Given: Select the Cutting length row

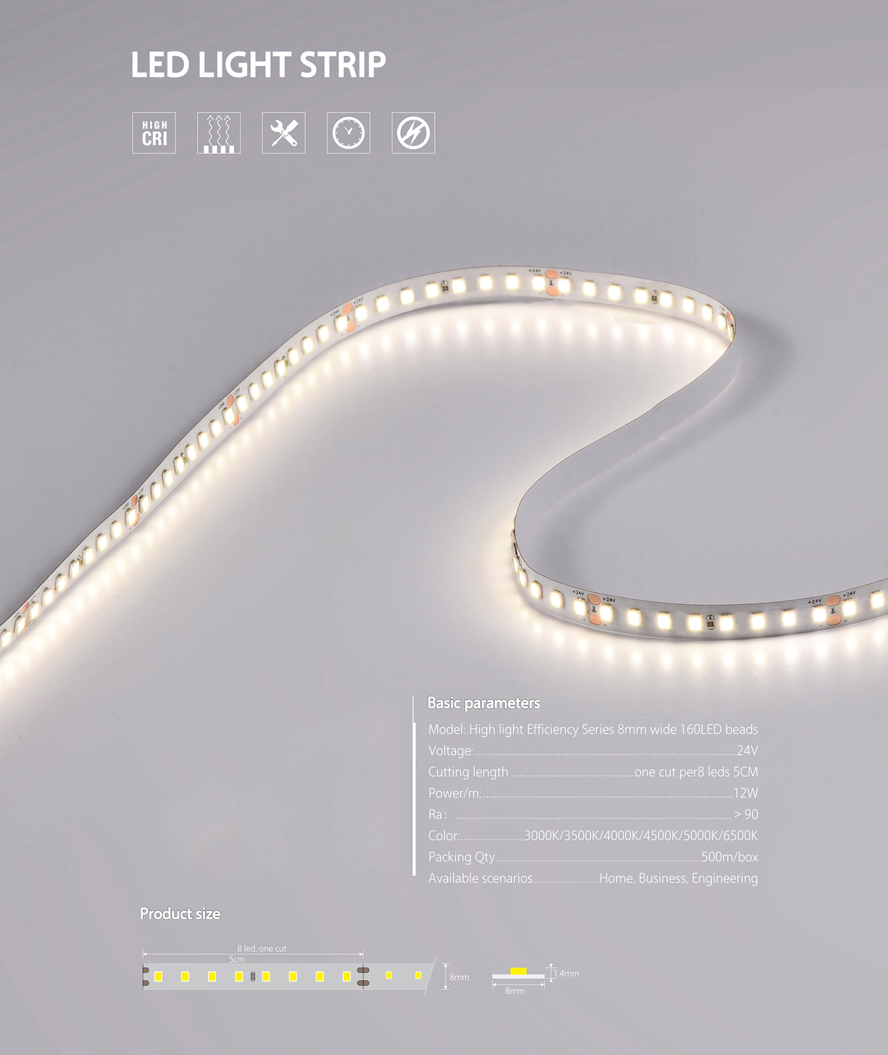Looking at the screenshot, I should [x=593, y=772].
